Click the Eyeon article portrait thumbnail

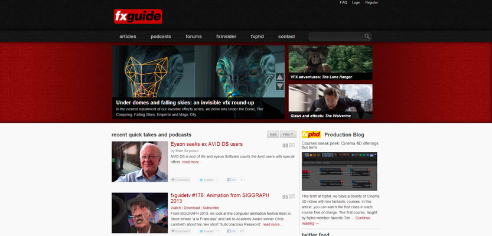click(139, 162)
